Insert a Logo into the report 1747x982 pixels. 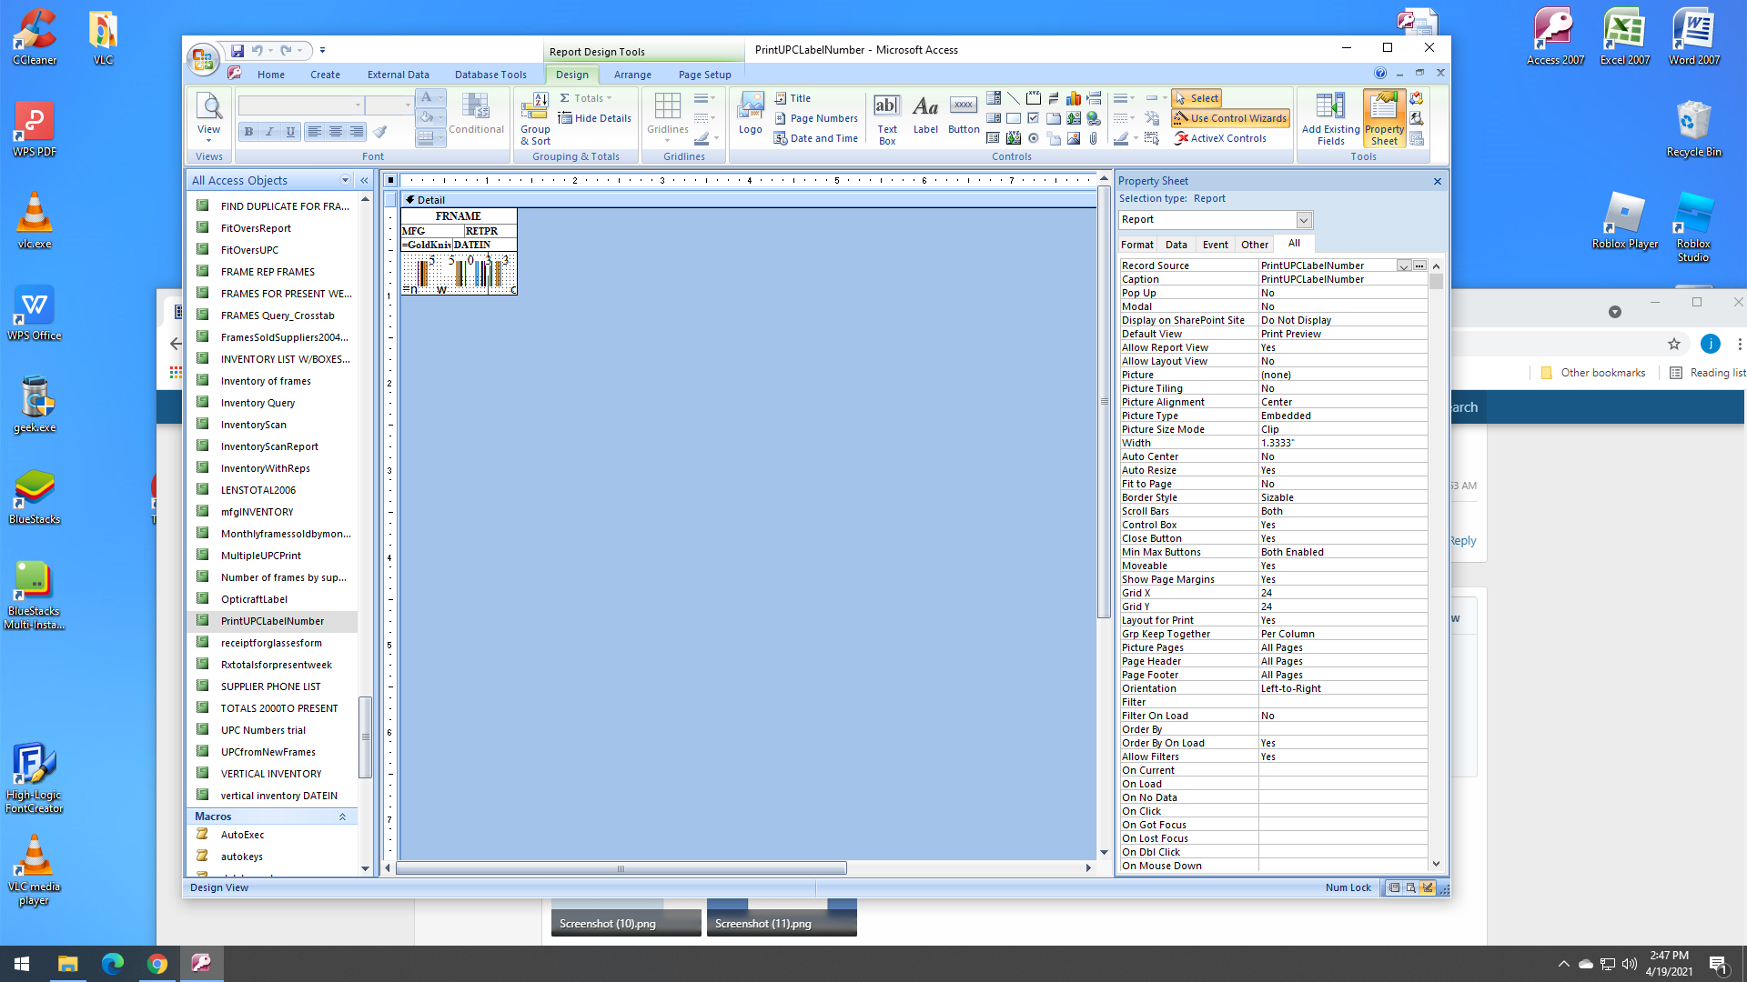[x=750, y=114]
